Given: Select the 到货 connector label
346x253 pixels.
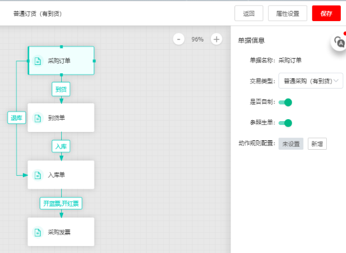Looking at the screenshot, I should 61,89.
